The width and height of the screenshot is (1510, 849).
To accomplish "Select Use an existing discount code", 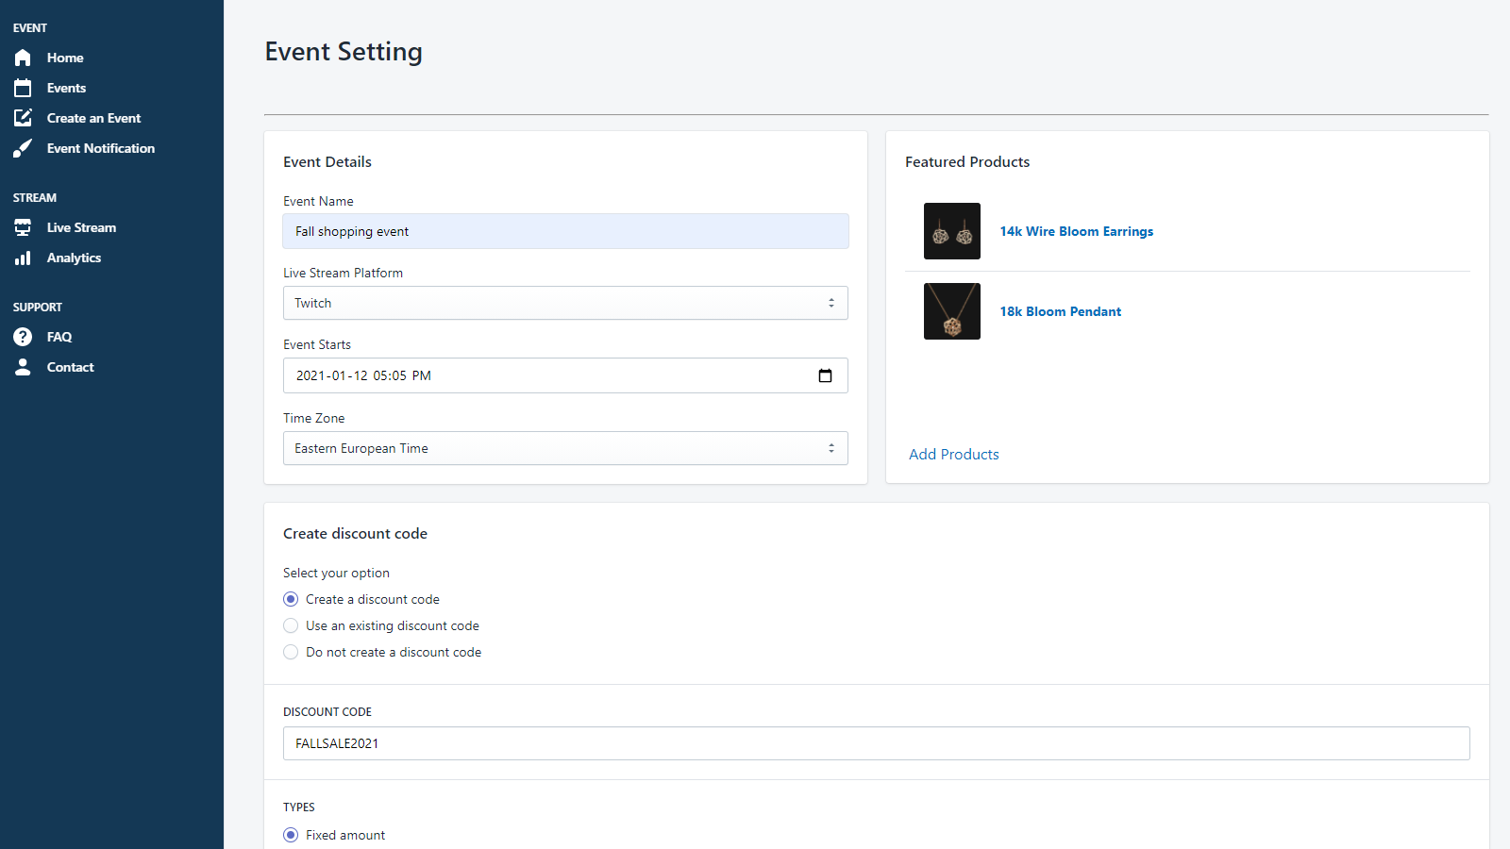I will click(291, 625).
